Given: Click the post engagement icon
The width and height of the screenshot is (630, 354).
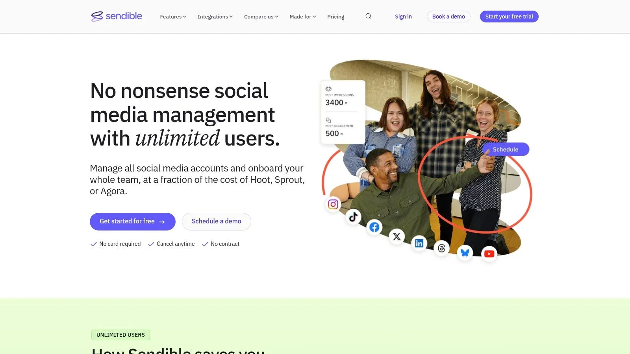Looking at the screenshot, I should click(x=328, y=120).
